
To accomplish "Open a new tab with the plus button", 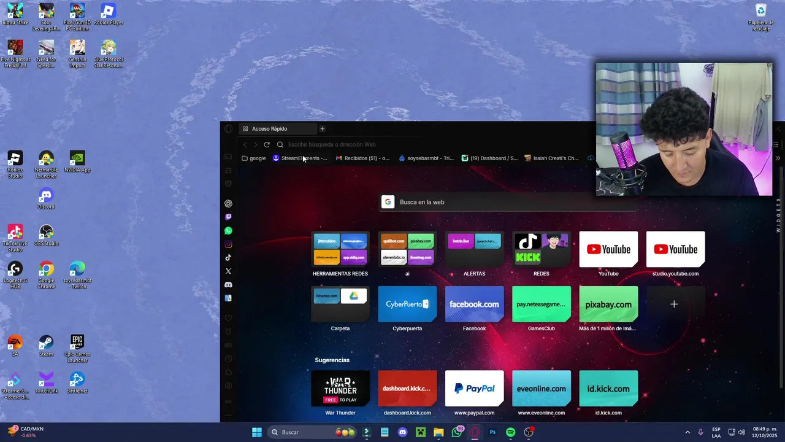I will [322, 129].
